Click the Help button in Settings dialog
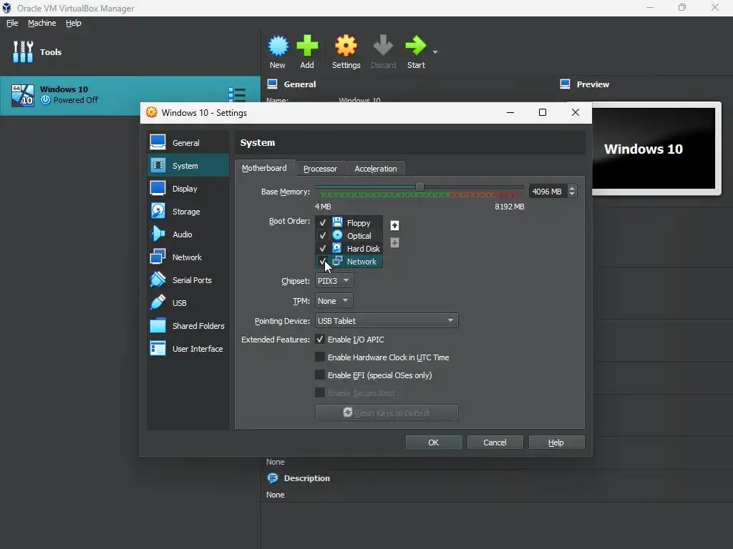Image resolution: width=733 pixels, height=549 pixels. (x=555, y=442)
